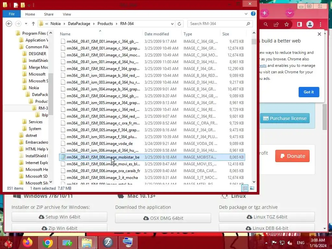
Task: Bookmark this page star icon
Action: pos(287,24)
